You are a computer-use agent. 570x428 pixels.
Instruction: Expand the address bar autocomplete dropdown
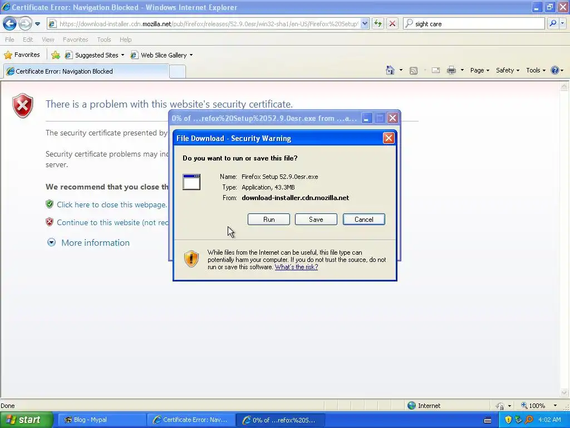coord(365,24)
